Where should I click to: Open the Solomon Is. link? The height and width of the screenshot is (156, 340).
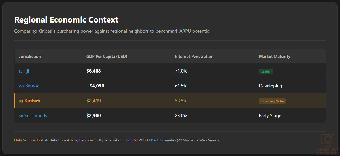coord(36,116)
